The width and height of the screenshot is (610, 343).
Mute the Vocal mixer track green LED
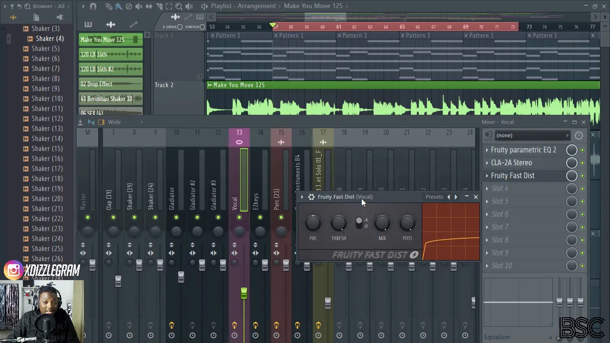(239, 218)
